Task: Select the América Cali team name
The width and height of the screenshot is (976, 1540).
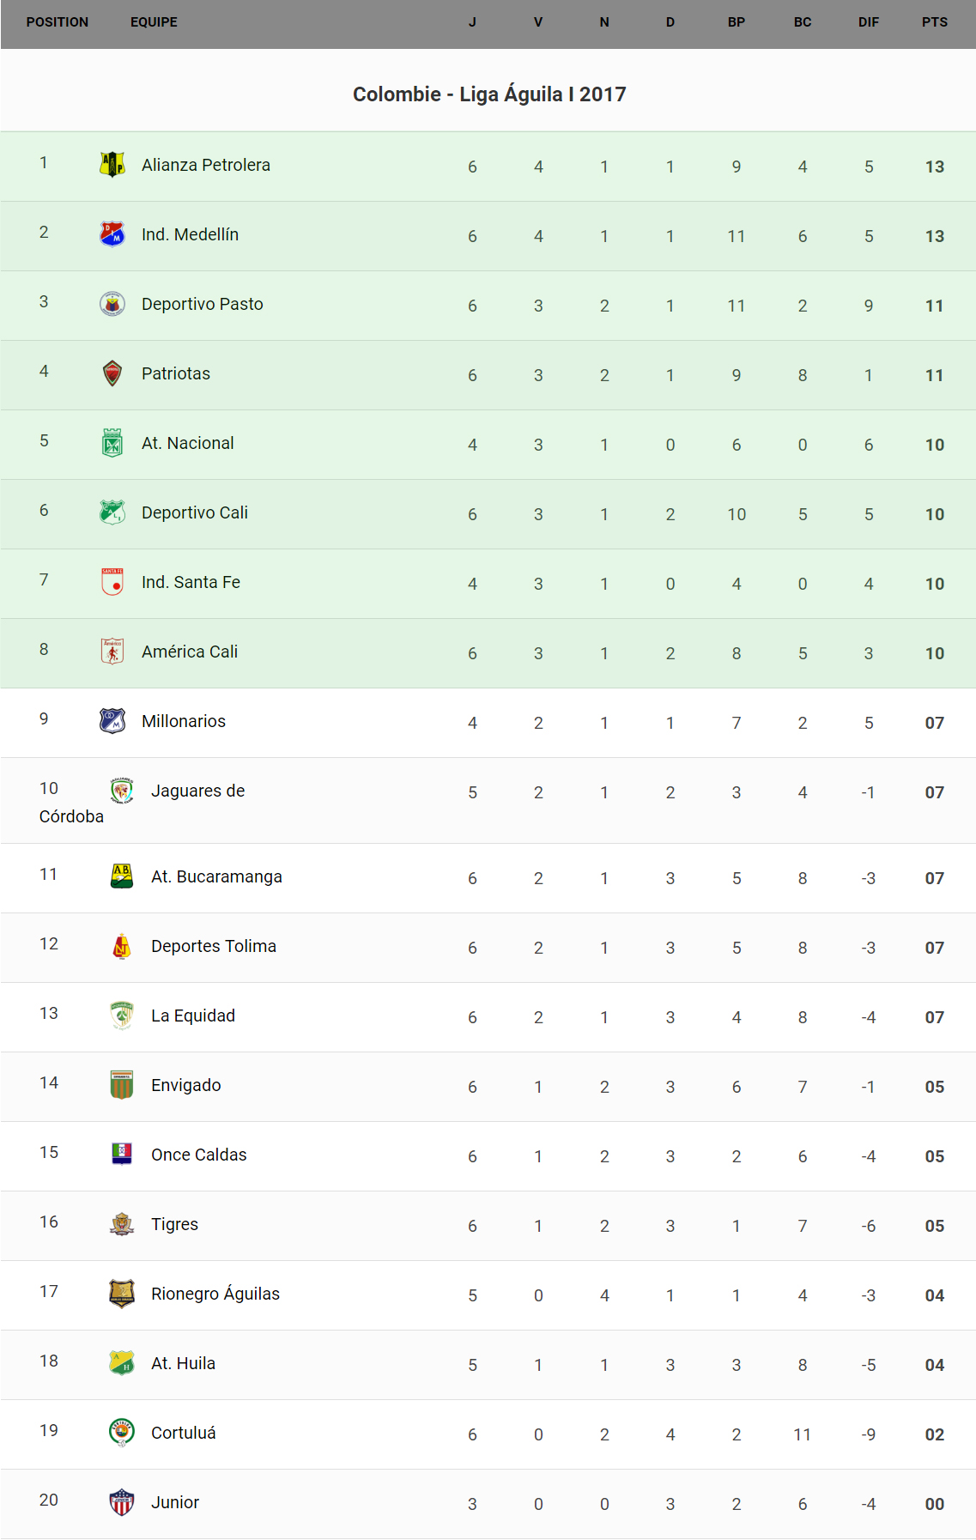Action: [x=190, y=652]
